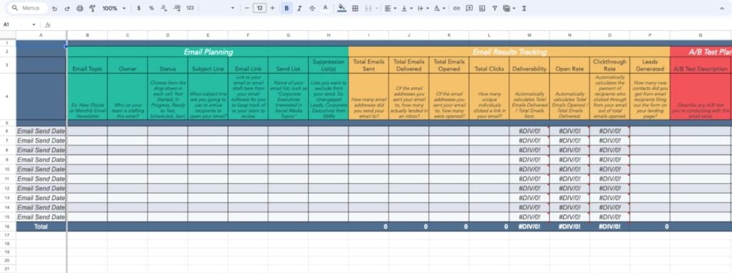The image size is (732, 273).
Task: Open the text wrapping dropdown
Action: 423,9
